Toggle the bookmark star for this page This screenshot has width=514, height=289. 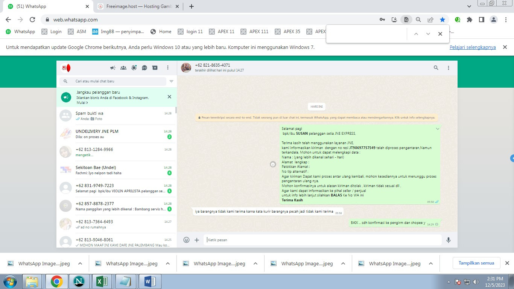coord(443,20)
